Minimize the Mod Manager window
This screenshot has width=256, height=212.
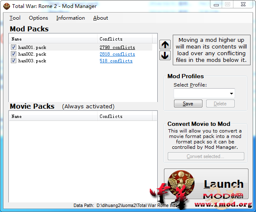(216, 5)
